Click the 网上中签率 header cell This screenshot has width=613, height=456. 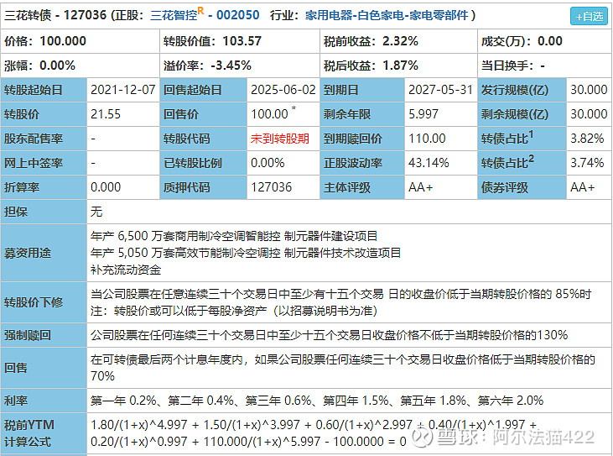click(44, 163)
